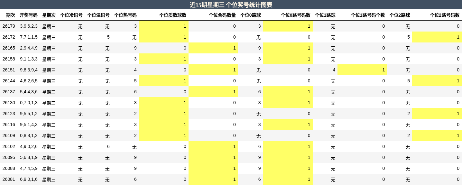Click 2-road ball 5 in row 26144
462x185 pixels.
pyautogui.click(x=409, y=81)
